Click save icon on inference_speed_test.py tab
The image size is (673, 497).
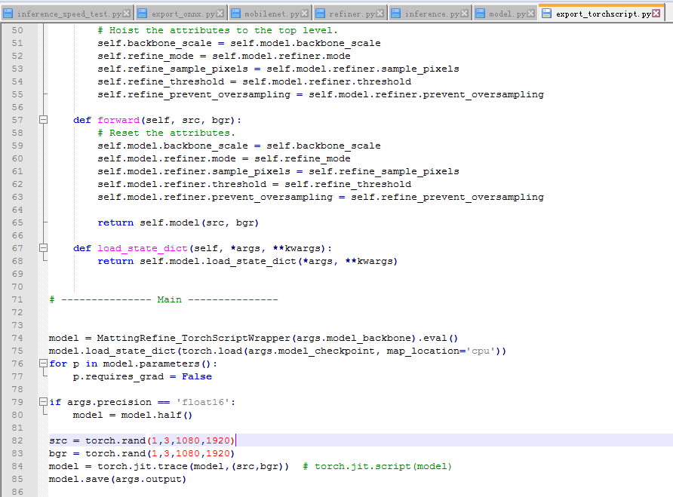coord(8,14)
